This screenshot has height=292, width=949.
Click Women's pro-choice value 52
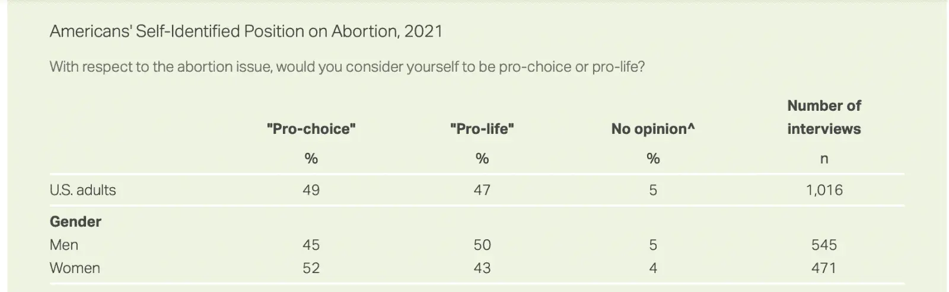tap(311, 268)
